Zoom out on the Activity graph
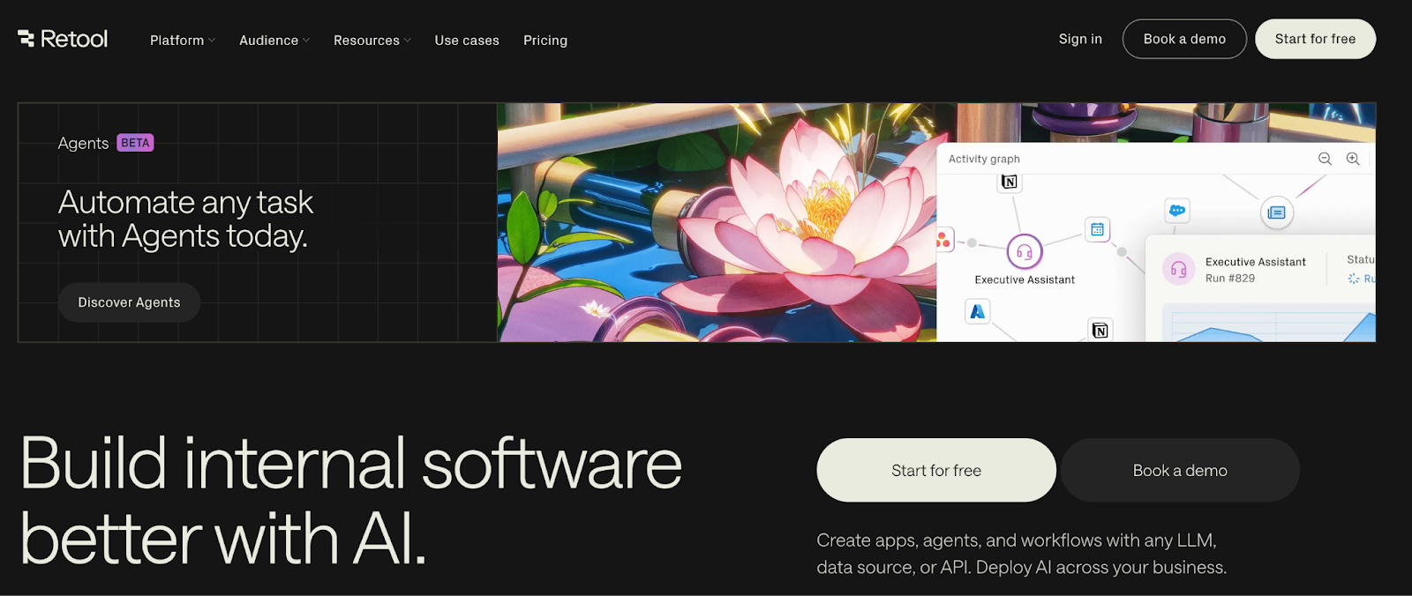 click(x=1325, y=159)
